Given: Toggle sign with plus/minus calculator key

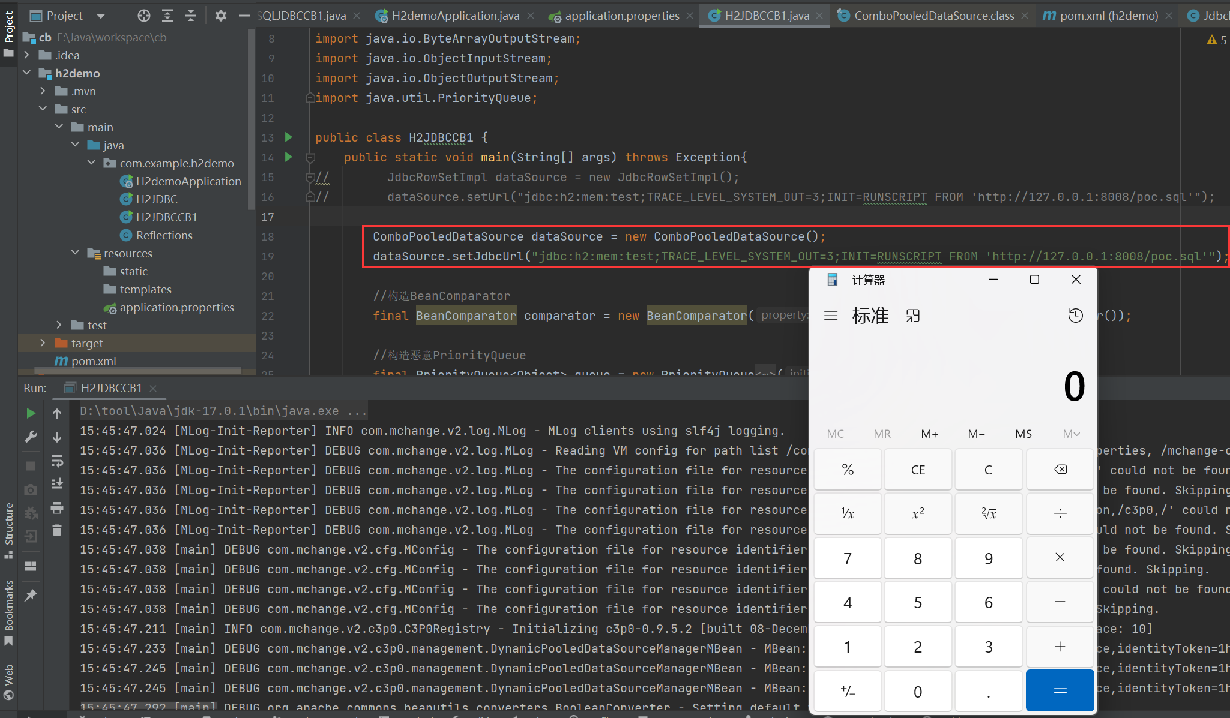Looking at the screenshot, I should click(847, 692).
